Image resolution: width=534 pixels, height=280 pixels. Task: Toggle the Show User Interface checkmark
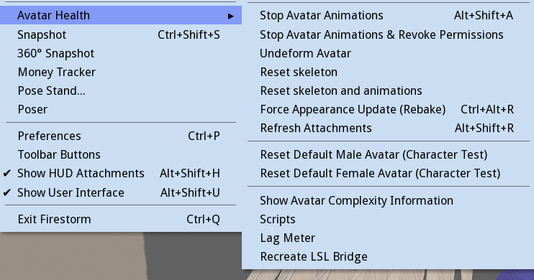pyautogui.click(x=6, y=192)
